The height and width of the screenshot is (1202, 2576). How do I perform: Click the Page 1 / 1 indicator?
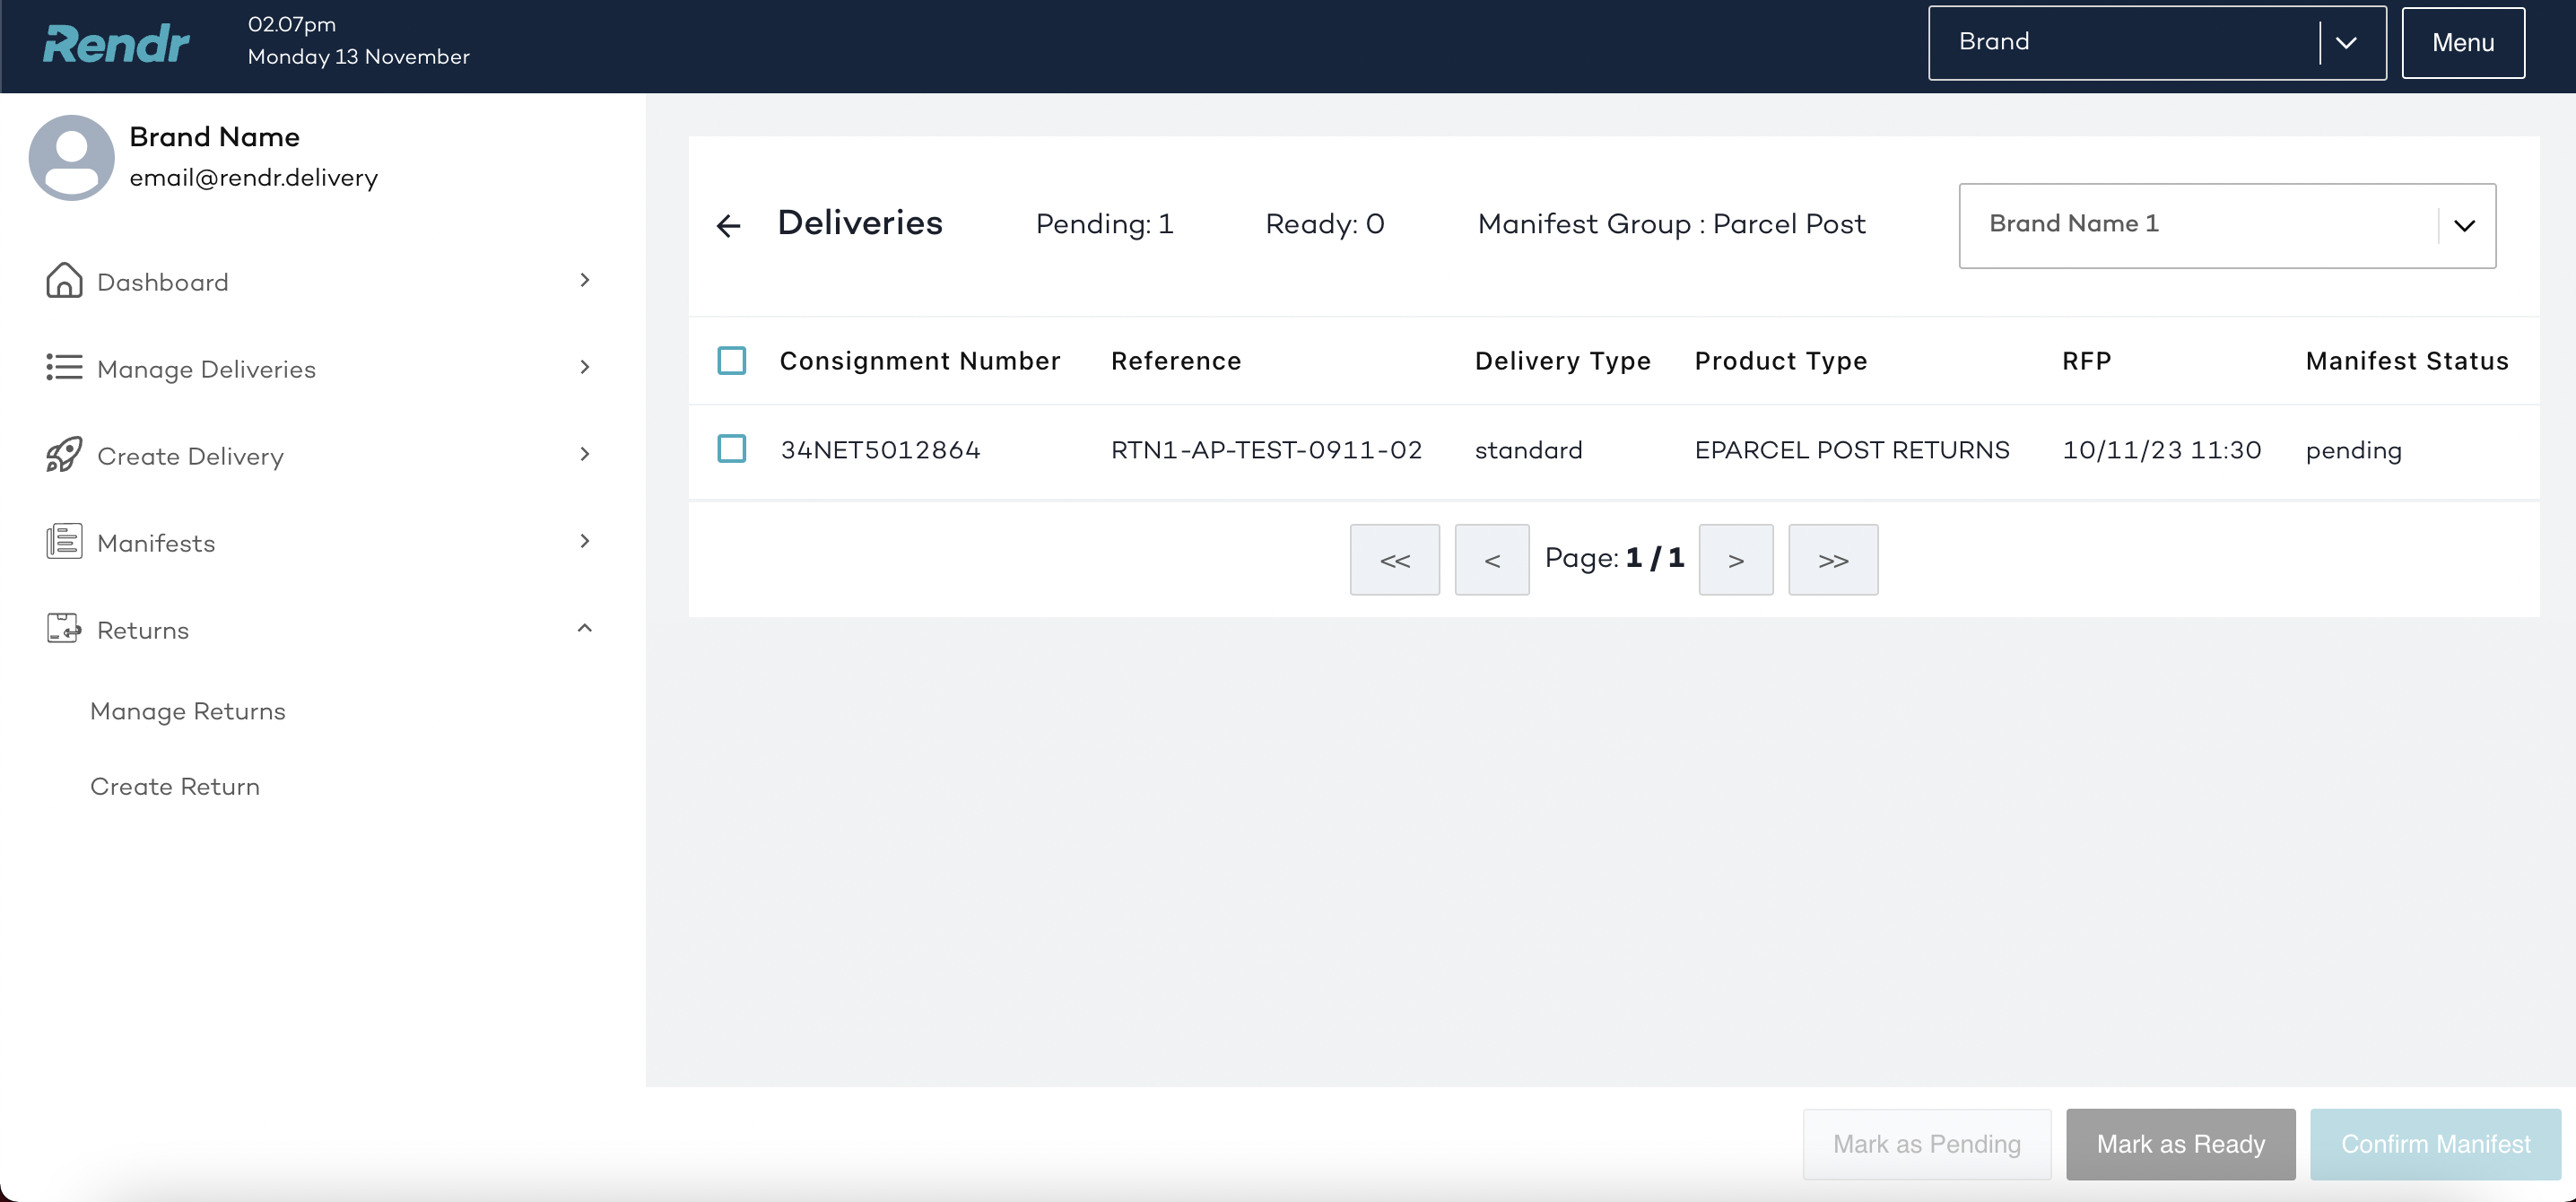click(1615, 558)
